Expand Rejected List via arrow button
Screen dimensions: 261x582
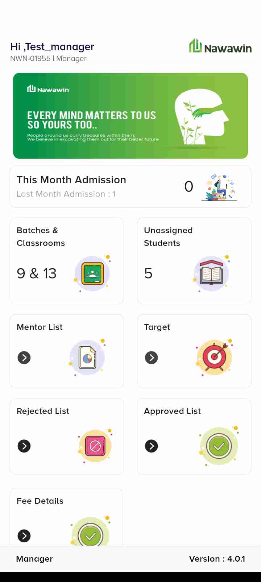click(24, 446)
